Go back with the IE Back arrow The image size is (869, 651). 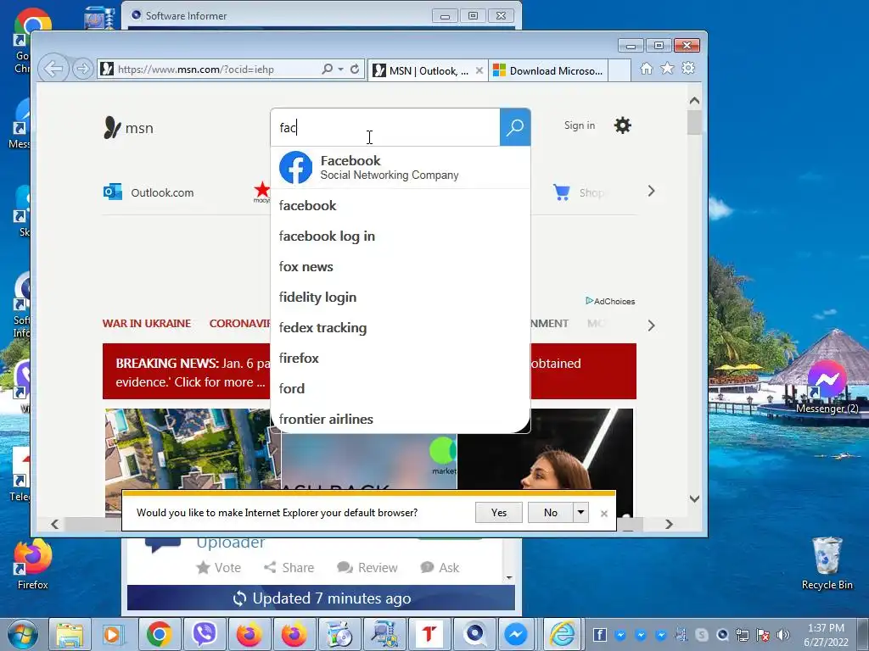53,70
